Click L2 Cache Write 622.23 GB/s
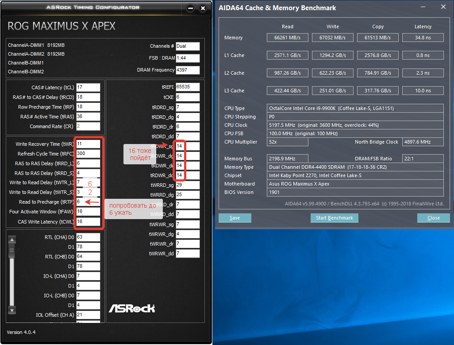This screenshot has height=345, width=454. click(333, 73)
